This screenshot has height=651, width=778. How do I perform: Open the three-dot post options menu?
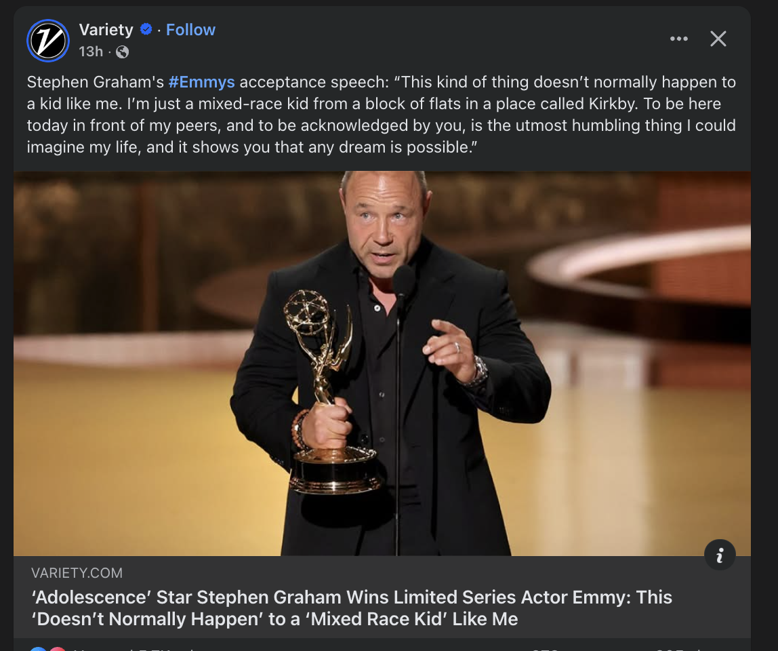tap(678, 39)
